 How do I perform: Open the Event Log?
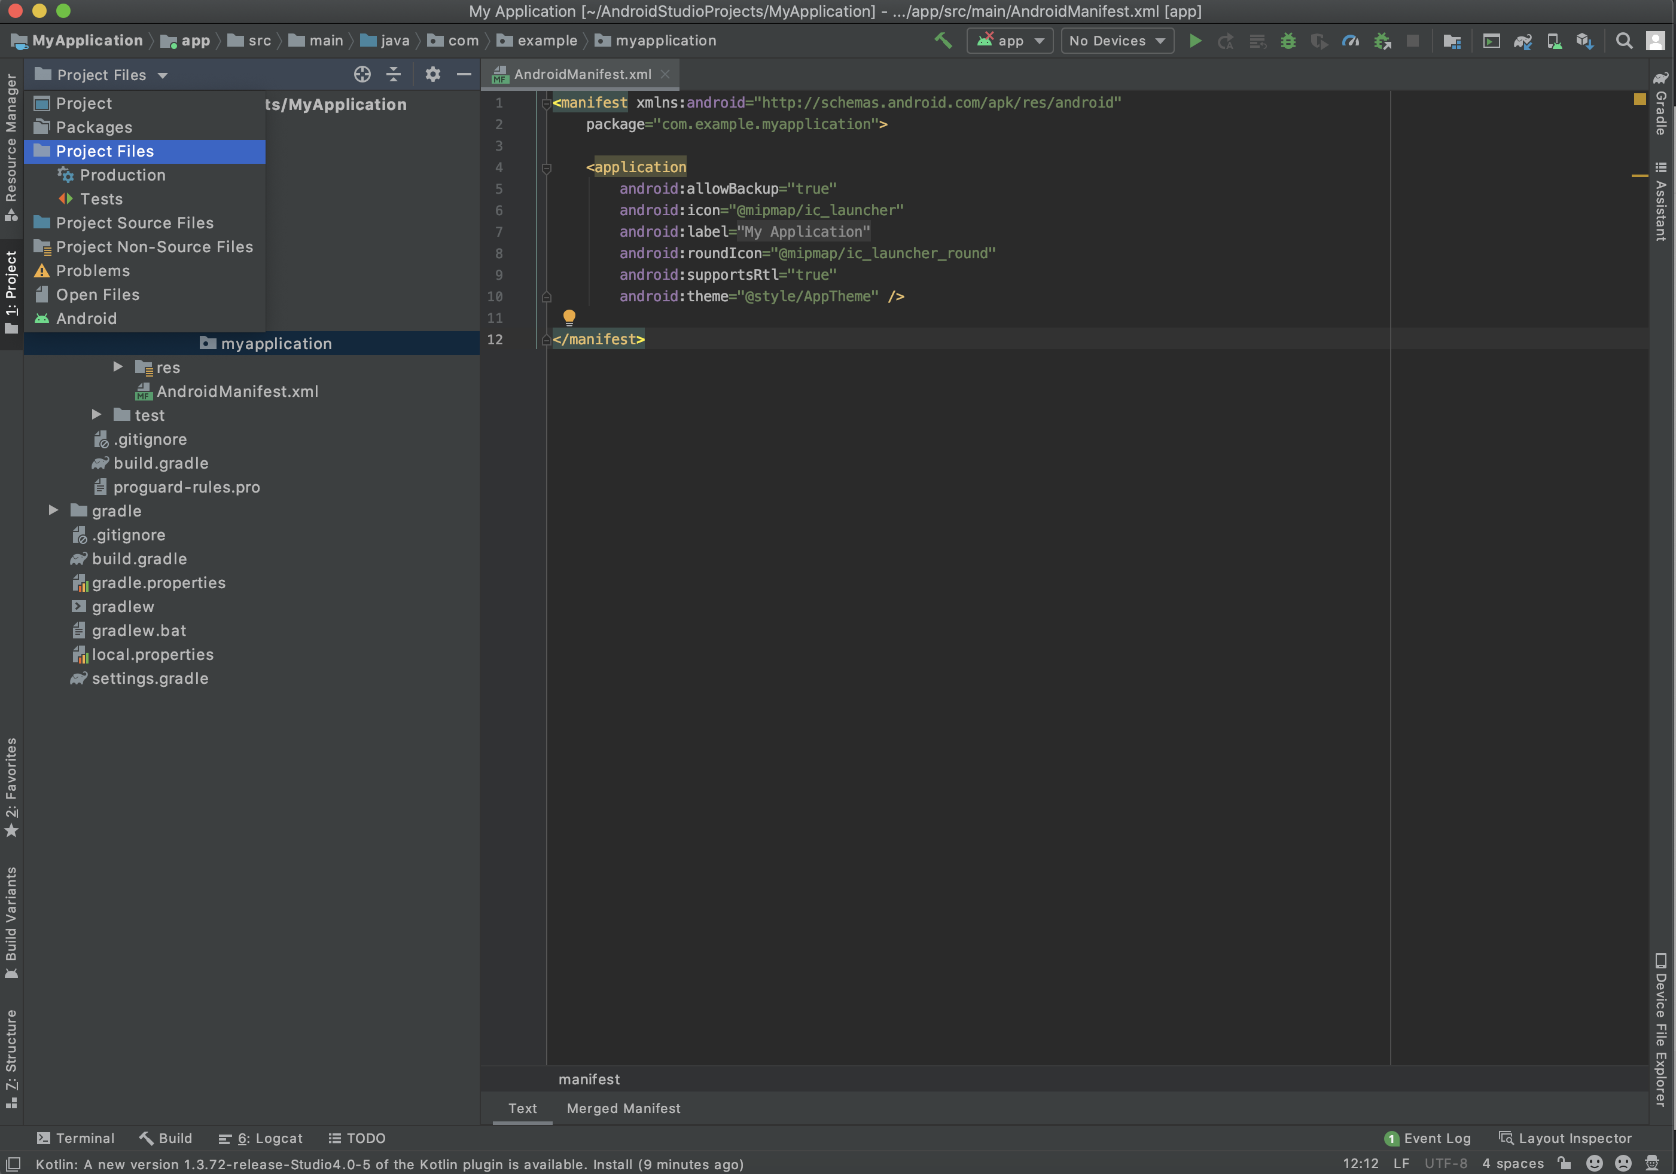coord(1428,1138)
